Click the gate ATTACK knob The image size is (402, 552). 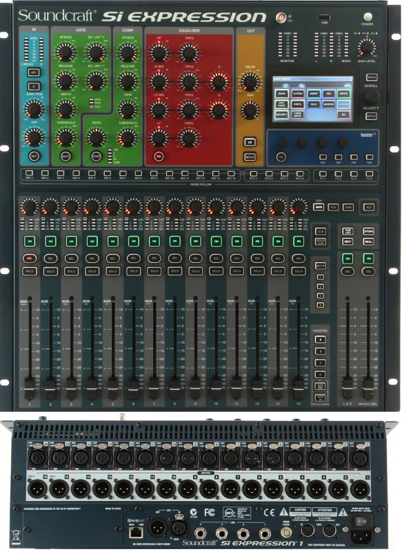tap(66, 52)
